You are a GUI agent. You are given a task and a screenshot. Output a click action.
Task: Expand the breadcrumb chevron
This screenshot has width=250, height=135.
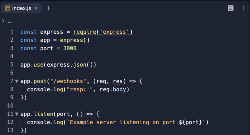(x=3, y=21)
